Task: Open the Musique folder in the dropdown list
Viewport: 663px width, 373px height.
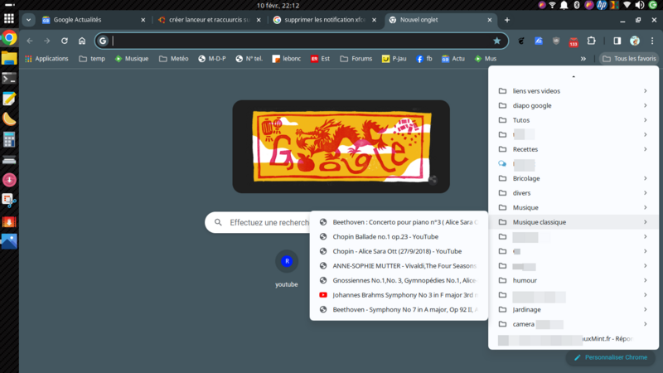Action: click(573, 208)
